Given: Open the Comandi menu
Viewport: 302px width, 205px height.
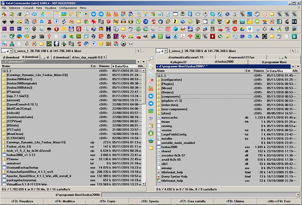Looking at the screenshot, I should pos(28,8).
